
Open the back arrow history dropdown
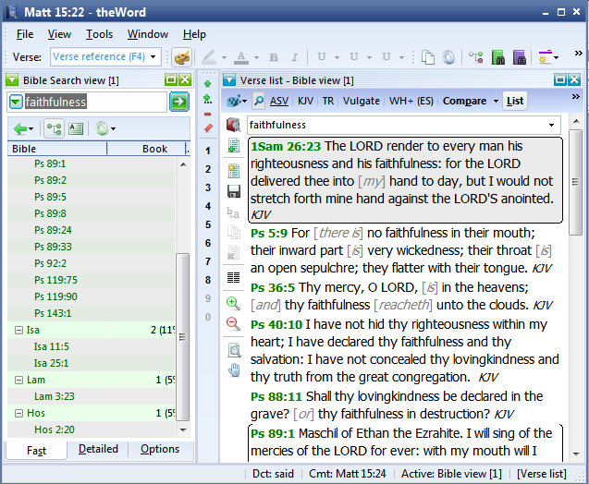[x=31, y=129]
